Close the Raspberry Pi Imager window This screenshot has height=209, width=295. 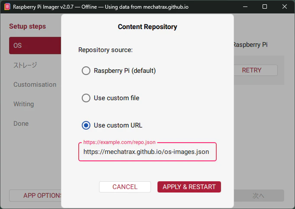285,7
